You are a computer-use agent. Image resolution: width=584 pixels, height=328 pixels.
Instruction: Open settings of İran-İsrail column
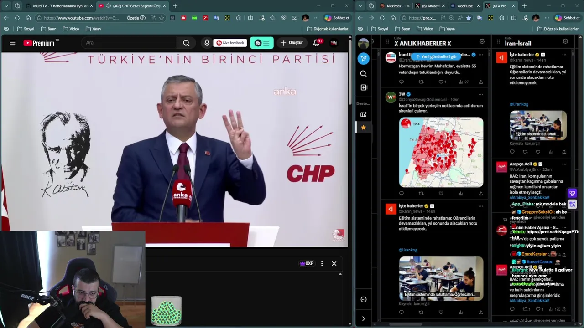point(565,41)
